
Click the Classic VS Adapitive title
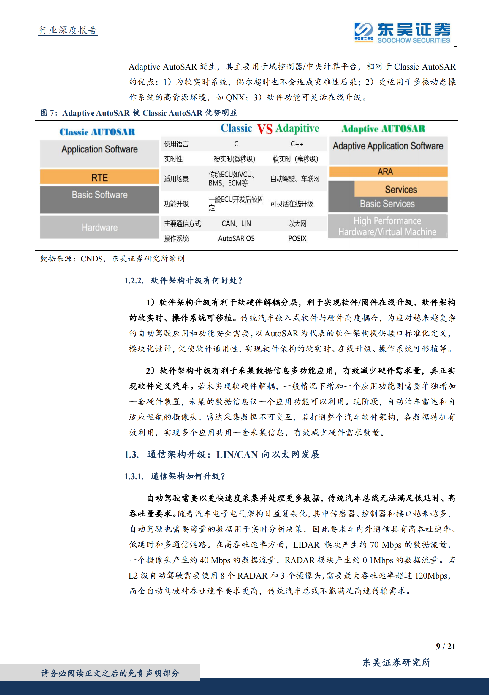270,128
